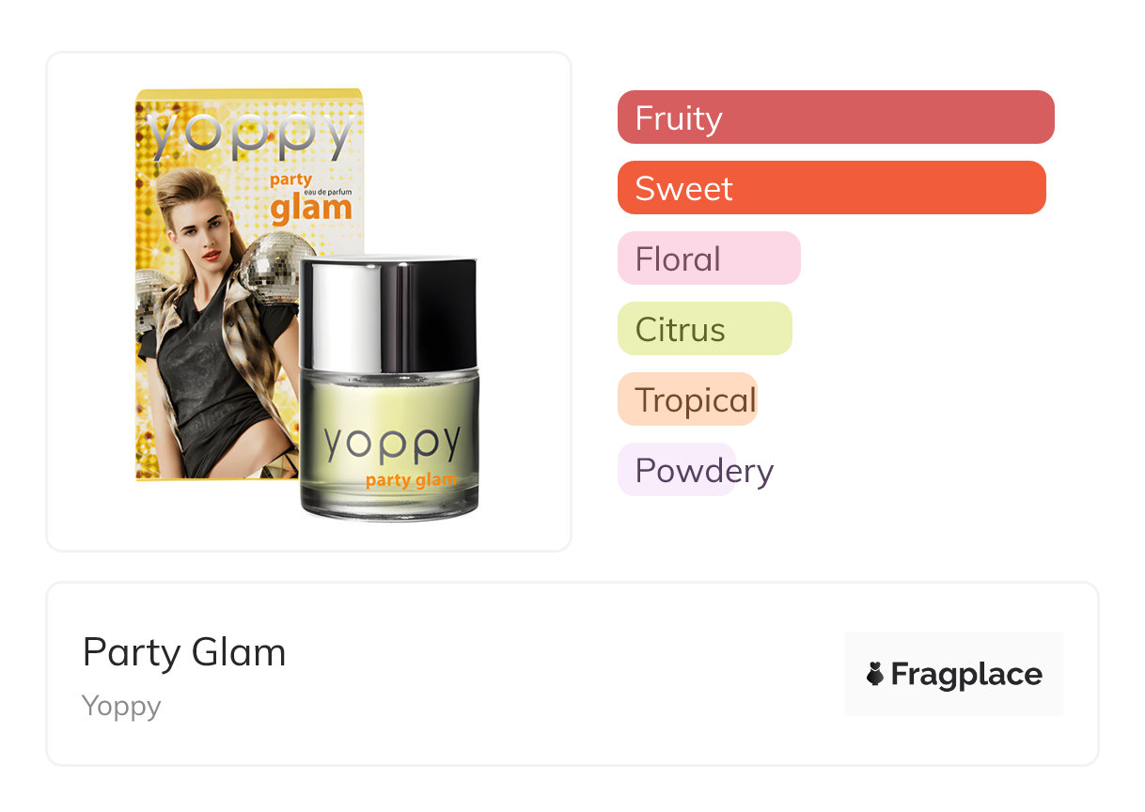
Task: Choose the green Citrus accord bar
Action: [x=704, y=329]
